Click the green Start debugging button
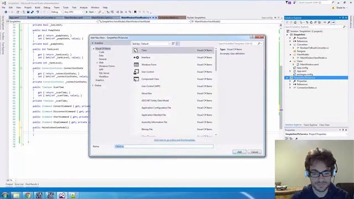 (90, 12)
